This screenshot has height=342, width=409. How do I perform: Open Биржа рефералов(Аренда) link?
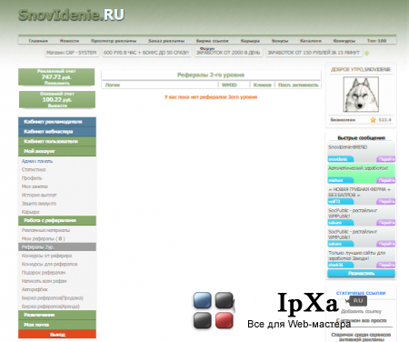pos(51,307)
